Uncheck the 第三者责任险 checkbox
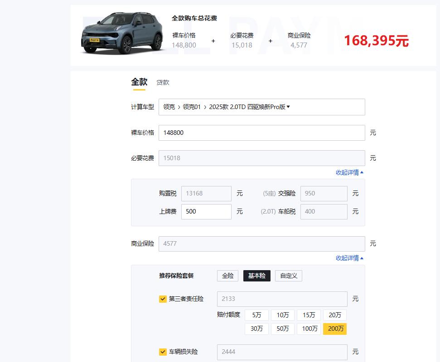This screenshot has height=362, width=440. tap(163, 299)
